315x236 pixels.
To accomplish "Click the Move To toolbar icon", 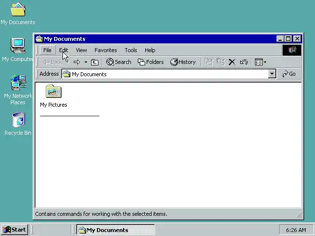I will click(209, 62).
